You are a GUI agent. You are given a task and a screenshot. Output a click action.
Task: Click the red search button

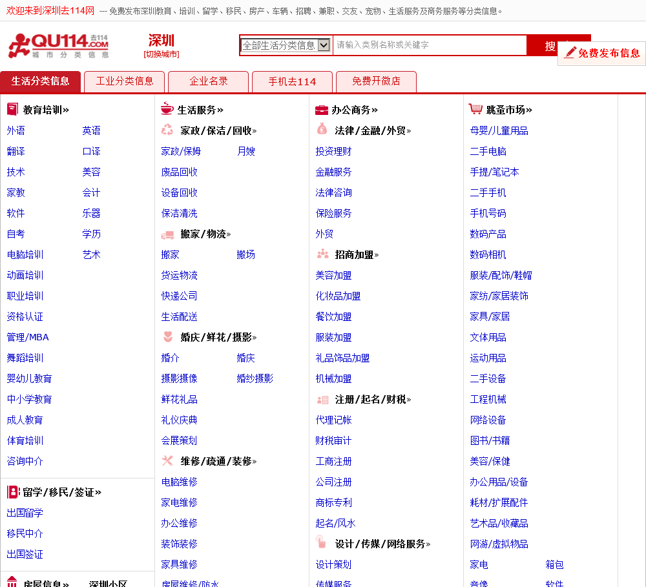click(x=542, y=45)
